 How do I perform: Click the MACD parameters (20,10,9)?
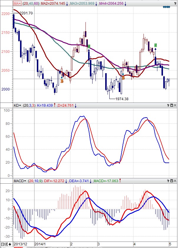click(x=35, y=181)
